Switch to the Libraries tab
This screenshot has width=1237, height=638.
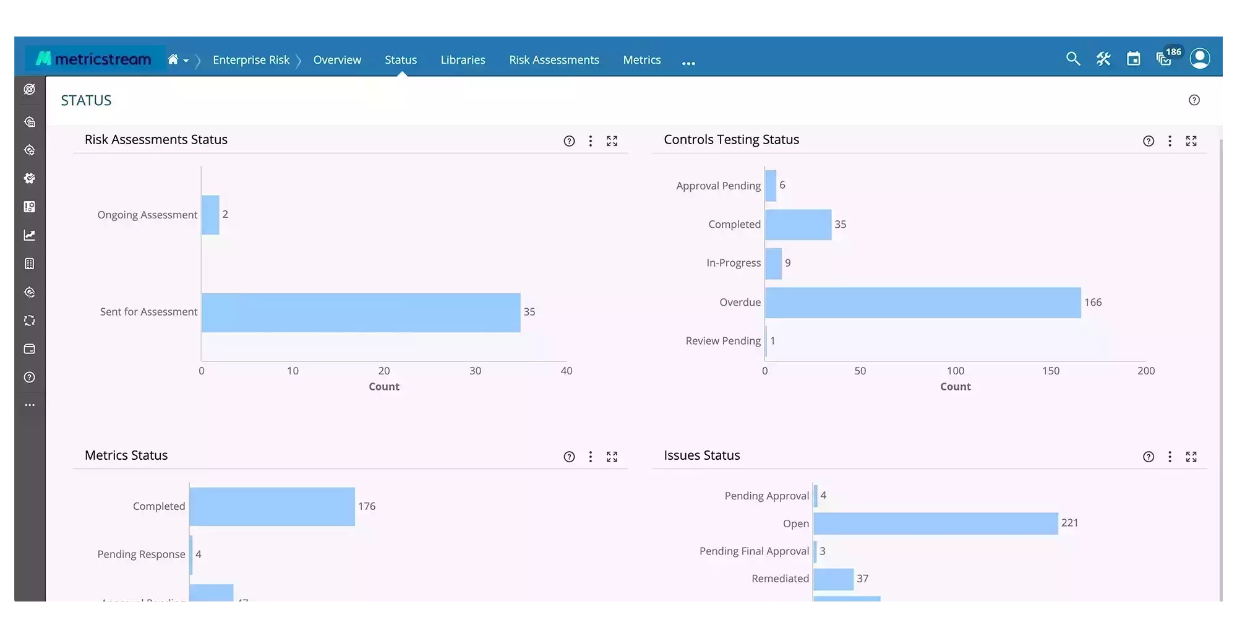(x=463, y=59)
